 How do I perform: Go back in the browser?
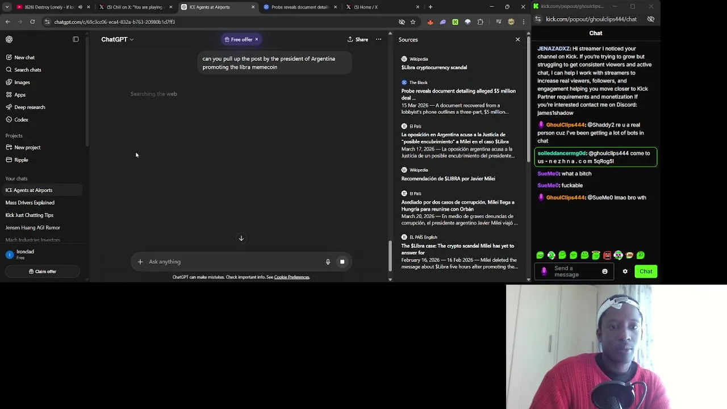click(7, 22)
